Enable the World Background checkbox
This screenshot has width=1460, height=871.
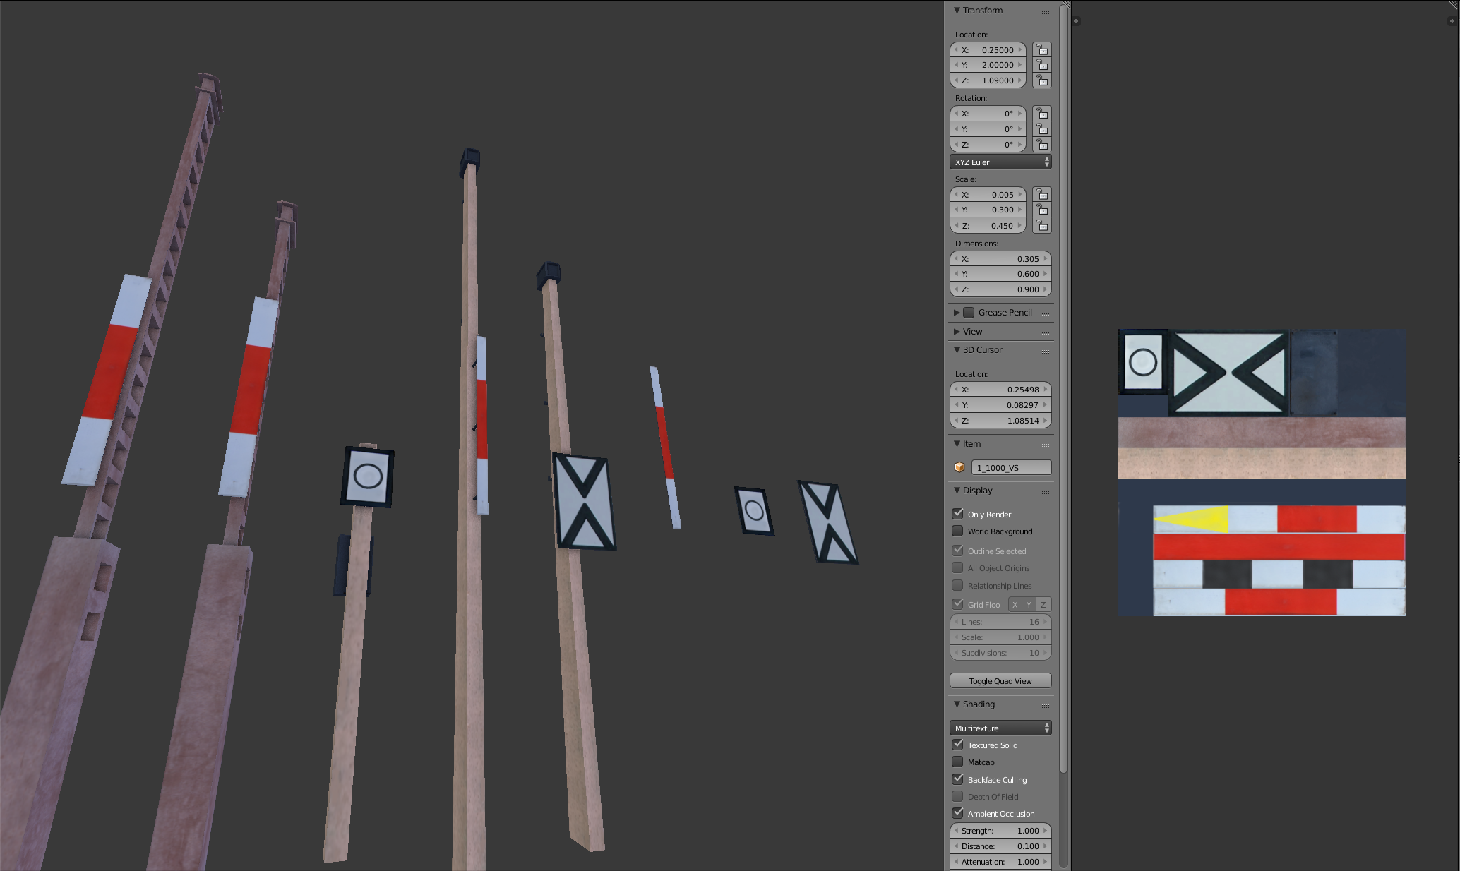[958, 531]
